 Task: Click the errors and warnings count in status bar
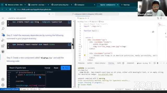pos(33,89)
